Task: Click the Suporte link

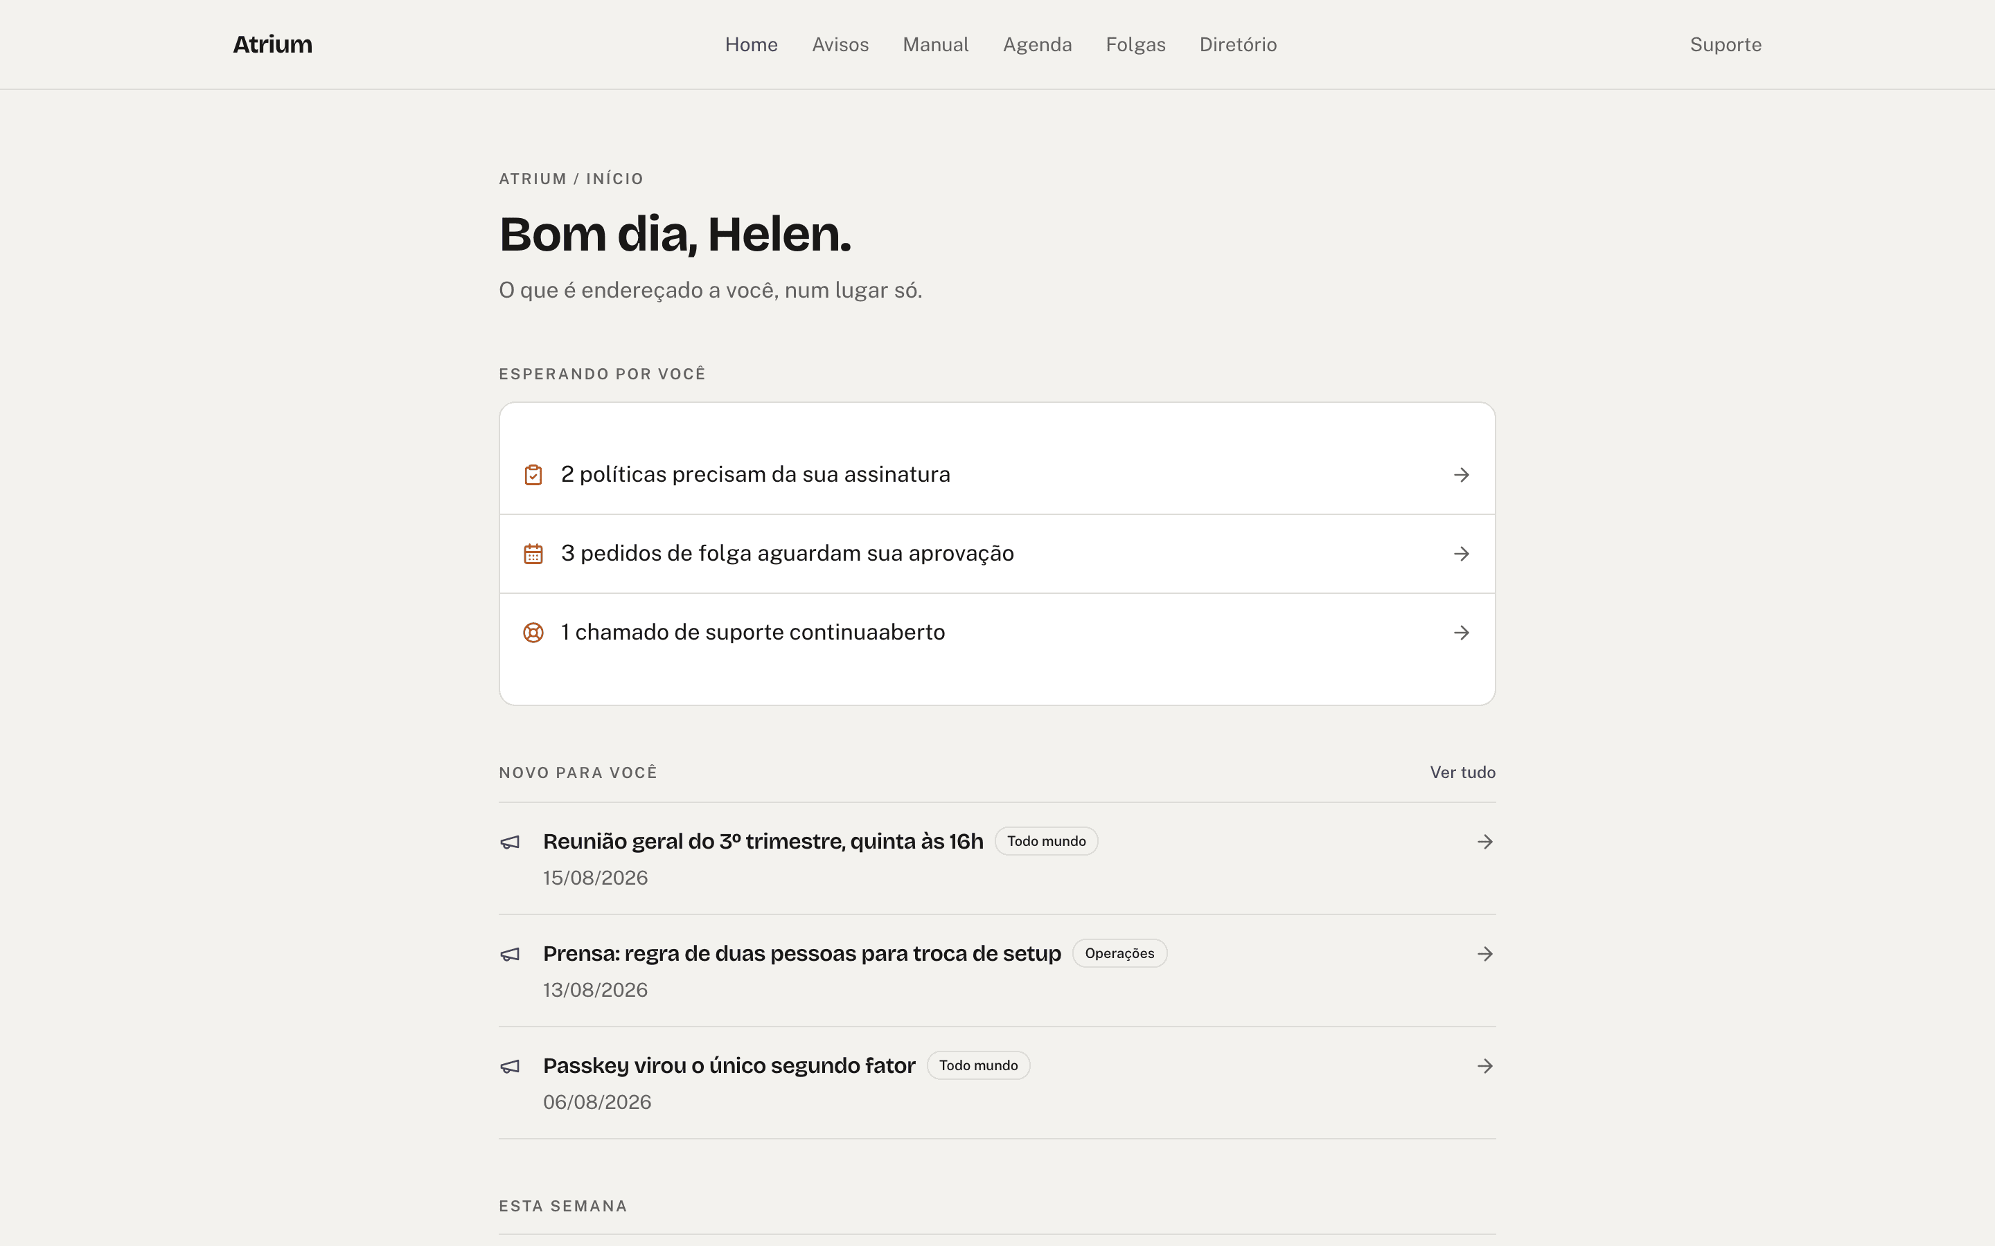Action: click(x=1726, y=44)
